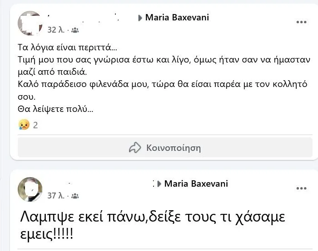Click the 32 λ. timestamp

(55, 30)
